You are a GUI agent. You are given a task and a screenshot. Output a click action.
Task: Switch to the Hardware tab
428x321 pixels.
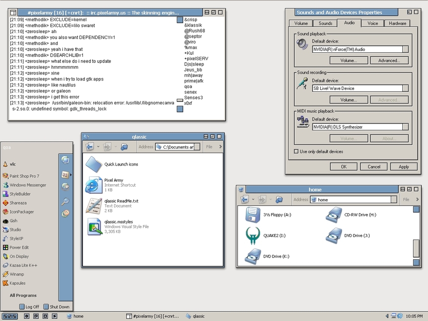pyautogui.click(x=397, y=24)
